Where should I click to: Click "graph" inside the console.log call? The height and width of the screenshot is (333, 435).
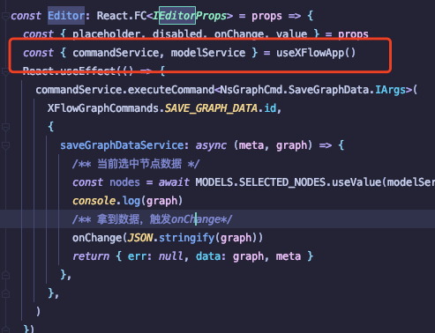pyautogui.click(x=161, y=201)
